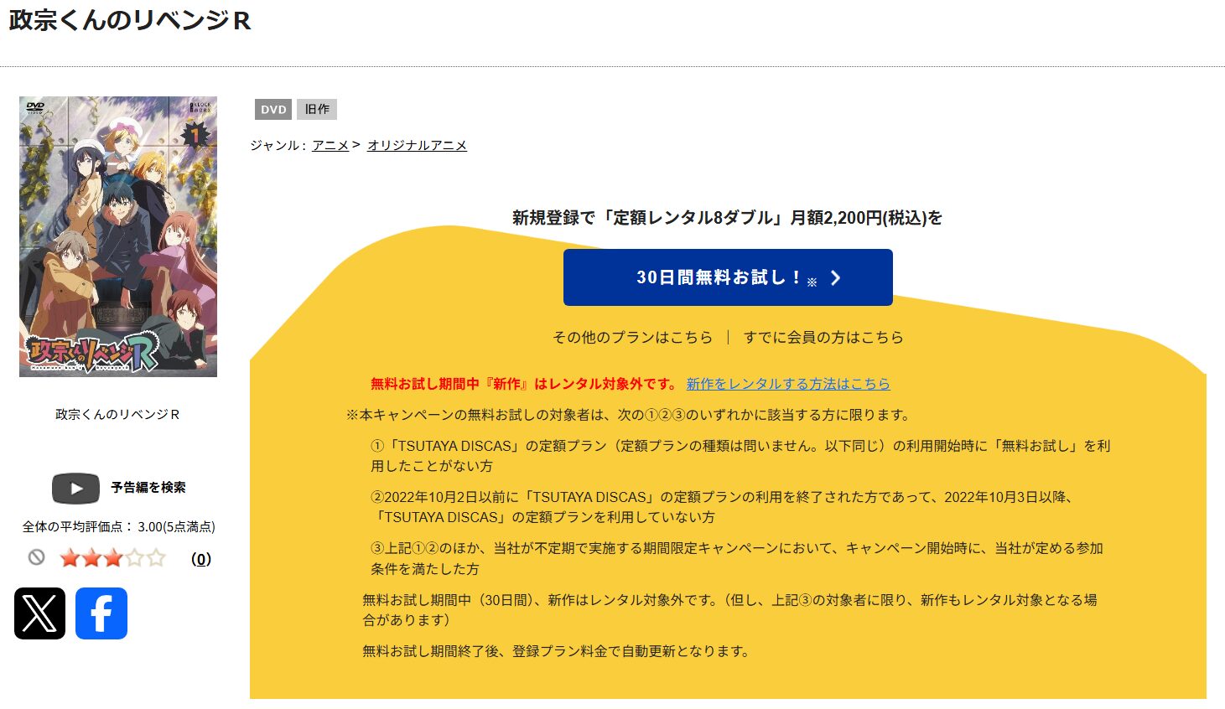Screen dimensions: 1225x709
Task: Start the 30日間無料お試し free trial
Action: 728,277
